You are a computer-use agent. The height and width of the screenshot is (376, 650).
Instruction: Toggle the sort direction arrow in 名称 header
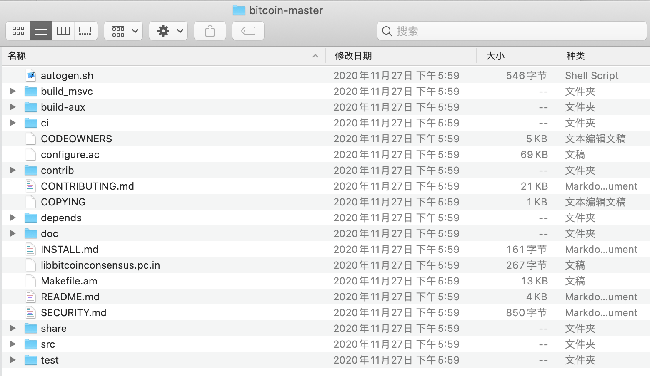(315, 56)
